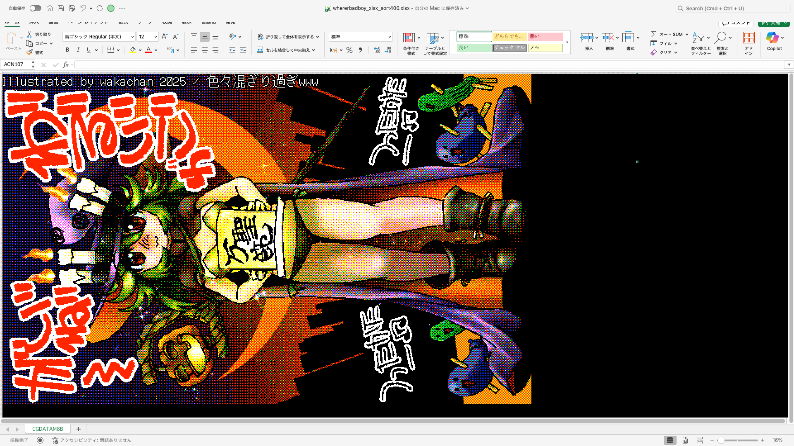Toggle the 自動保存 (AutoSave) switch
Viewport: 794px width, 446px height.
[x=35, y=8]
